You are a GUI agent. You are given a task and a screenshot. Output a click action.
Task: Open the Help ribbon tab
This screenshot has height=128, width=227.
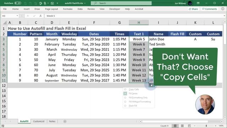[127, 9]
